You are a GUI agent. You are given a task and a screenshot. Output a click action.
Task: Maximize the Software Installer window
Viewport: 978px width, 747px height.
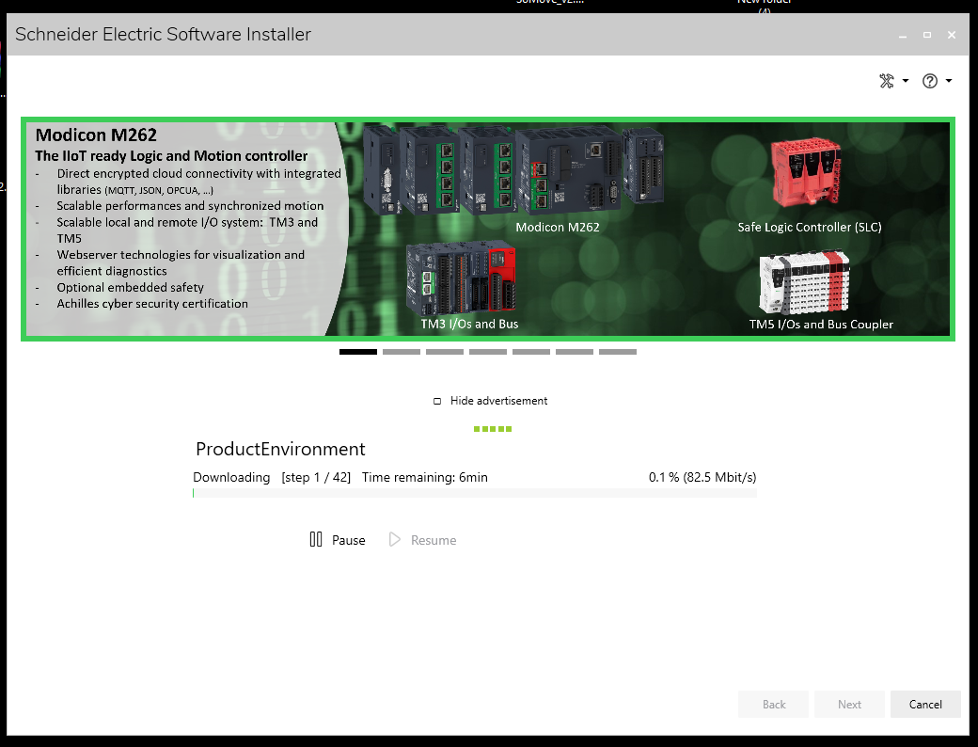tap(927, 35)
